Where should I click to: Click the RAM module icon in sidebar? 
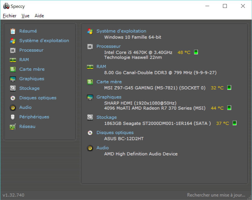click(13, 60)
